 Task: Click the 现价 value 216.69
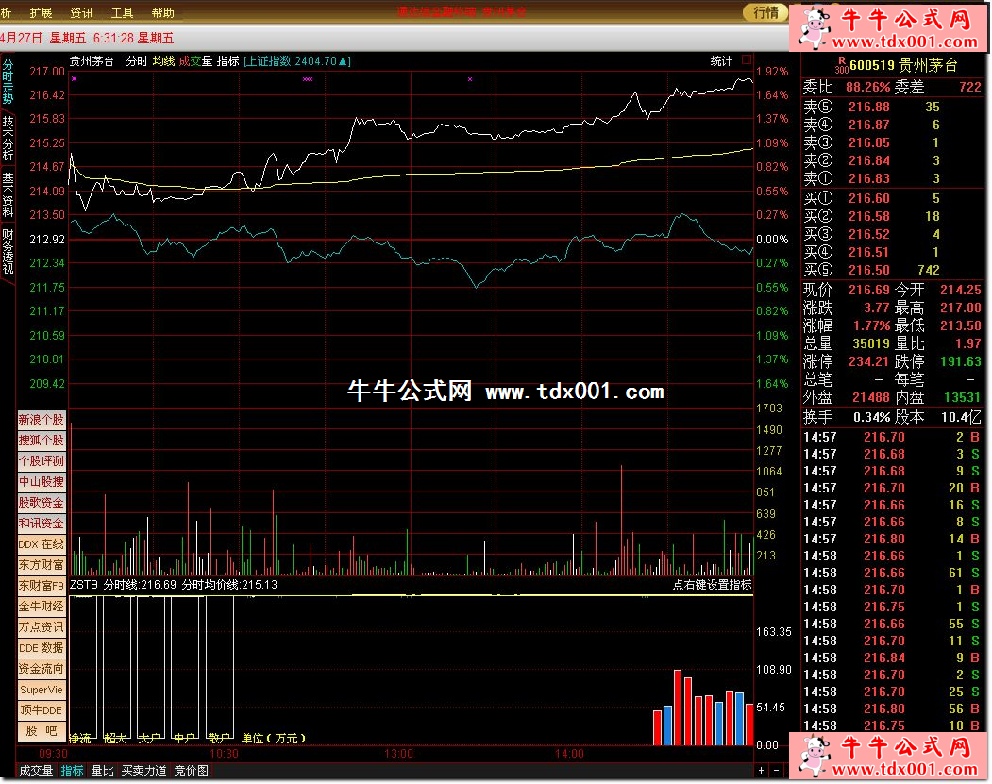click(x=868, y=290)
